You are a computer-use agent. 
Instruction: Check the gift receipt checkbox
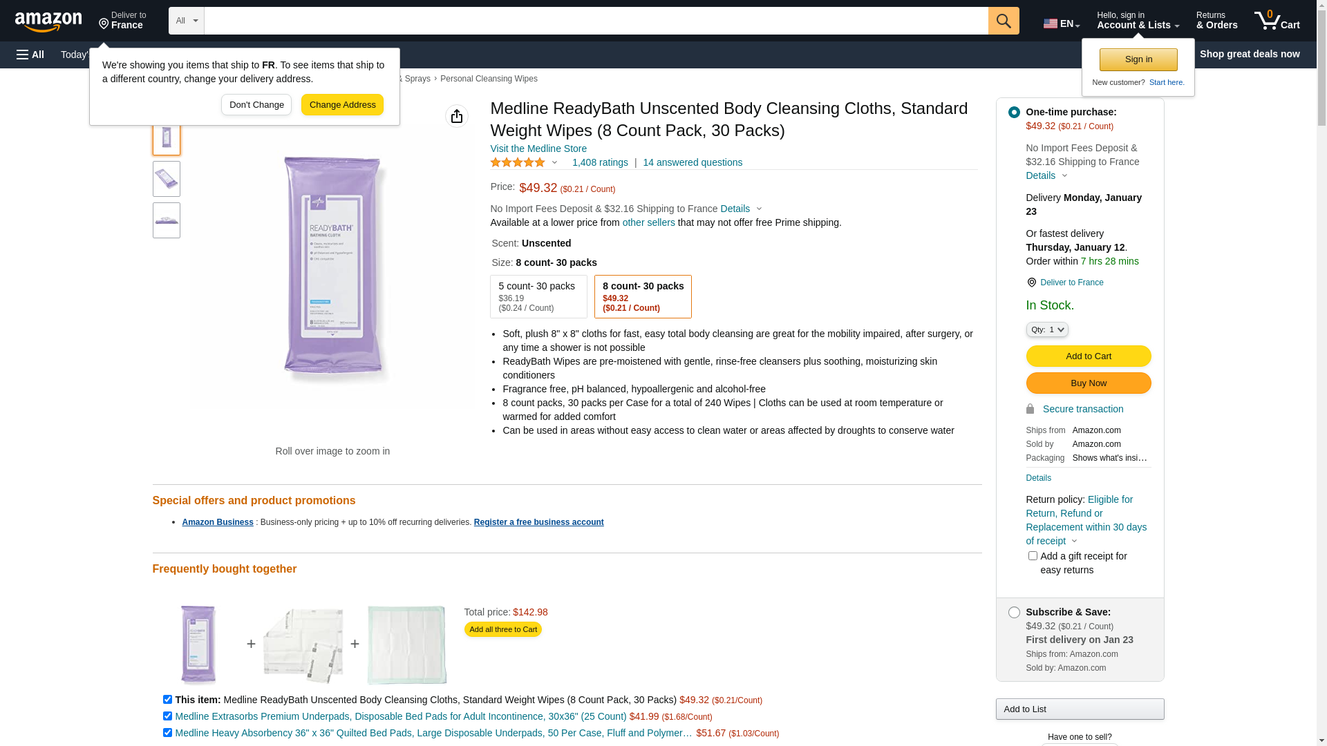(1033, 556)
